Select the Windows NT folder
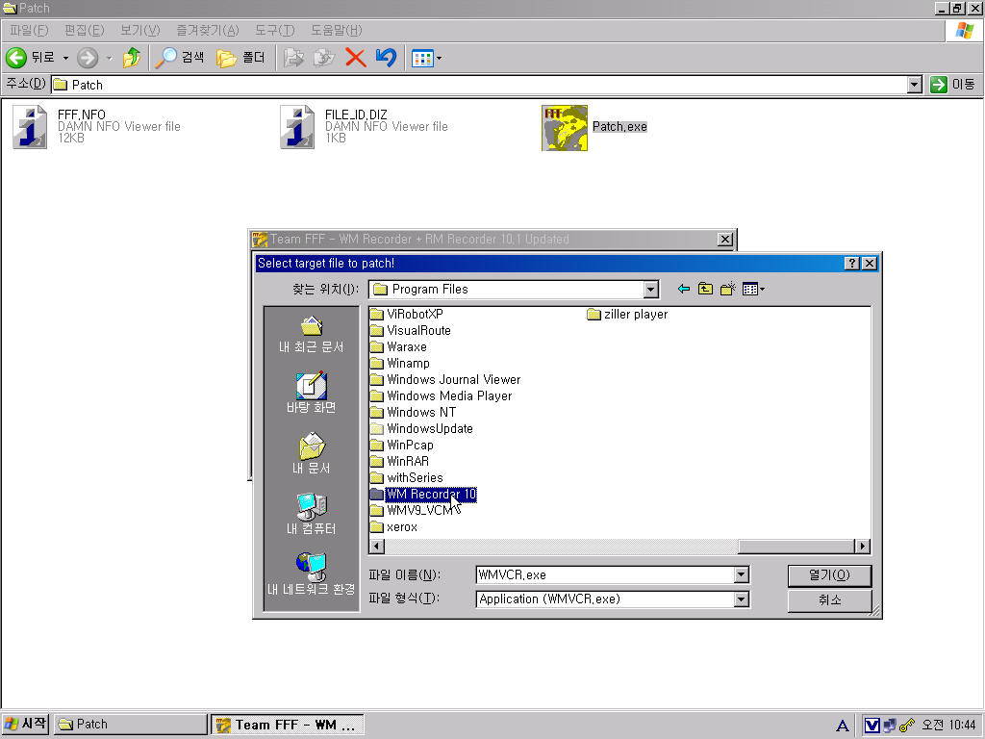This screenshot has width=985, height=739. point(413,412)
